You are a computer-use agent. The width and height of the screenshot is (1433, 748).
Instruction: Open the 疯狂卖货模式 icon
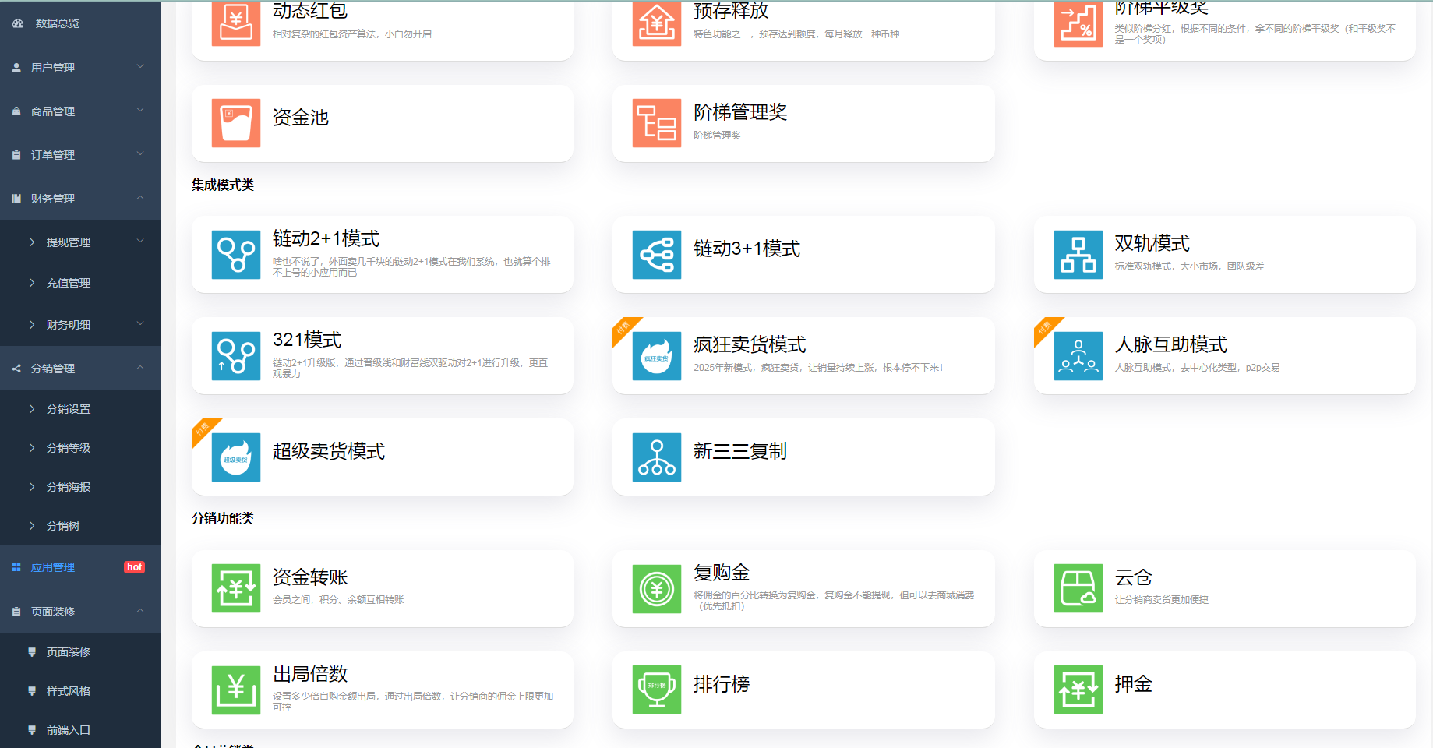[x=656, y=355]
